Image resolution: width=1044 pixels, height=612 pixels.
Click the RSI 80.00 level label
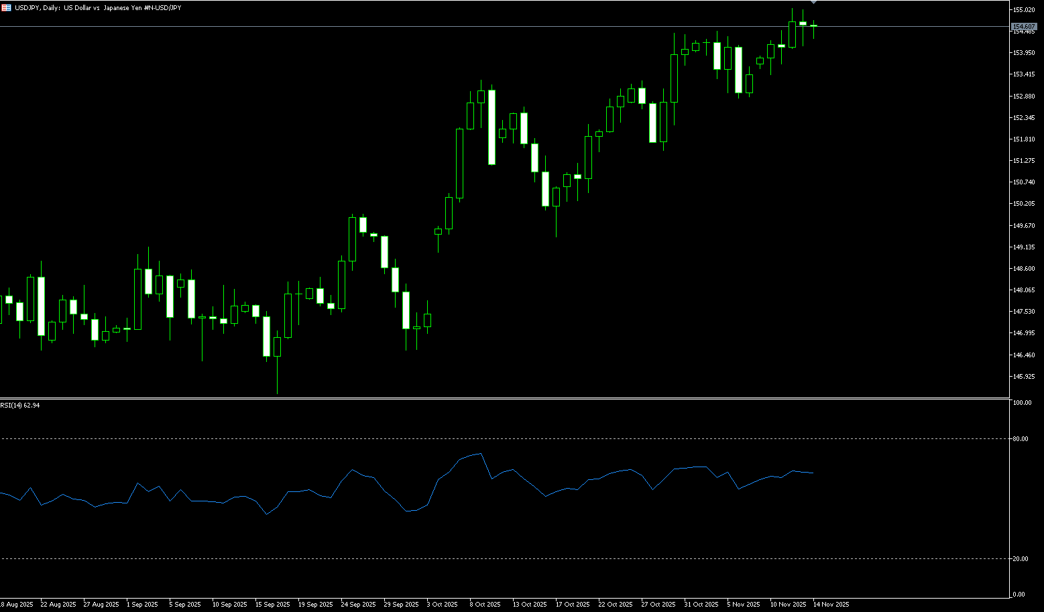[1022, 439]
